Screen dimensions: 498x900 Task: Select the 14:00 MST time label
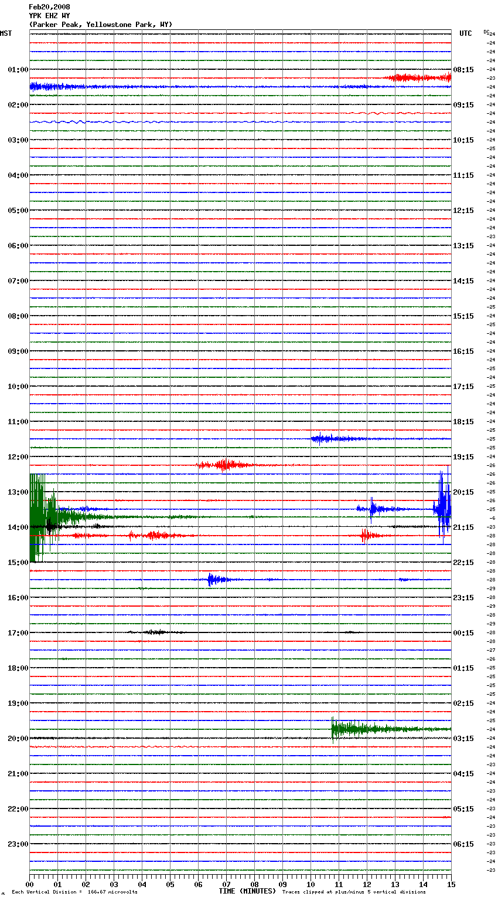tap(18, 527)
